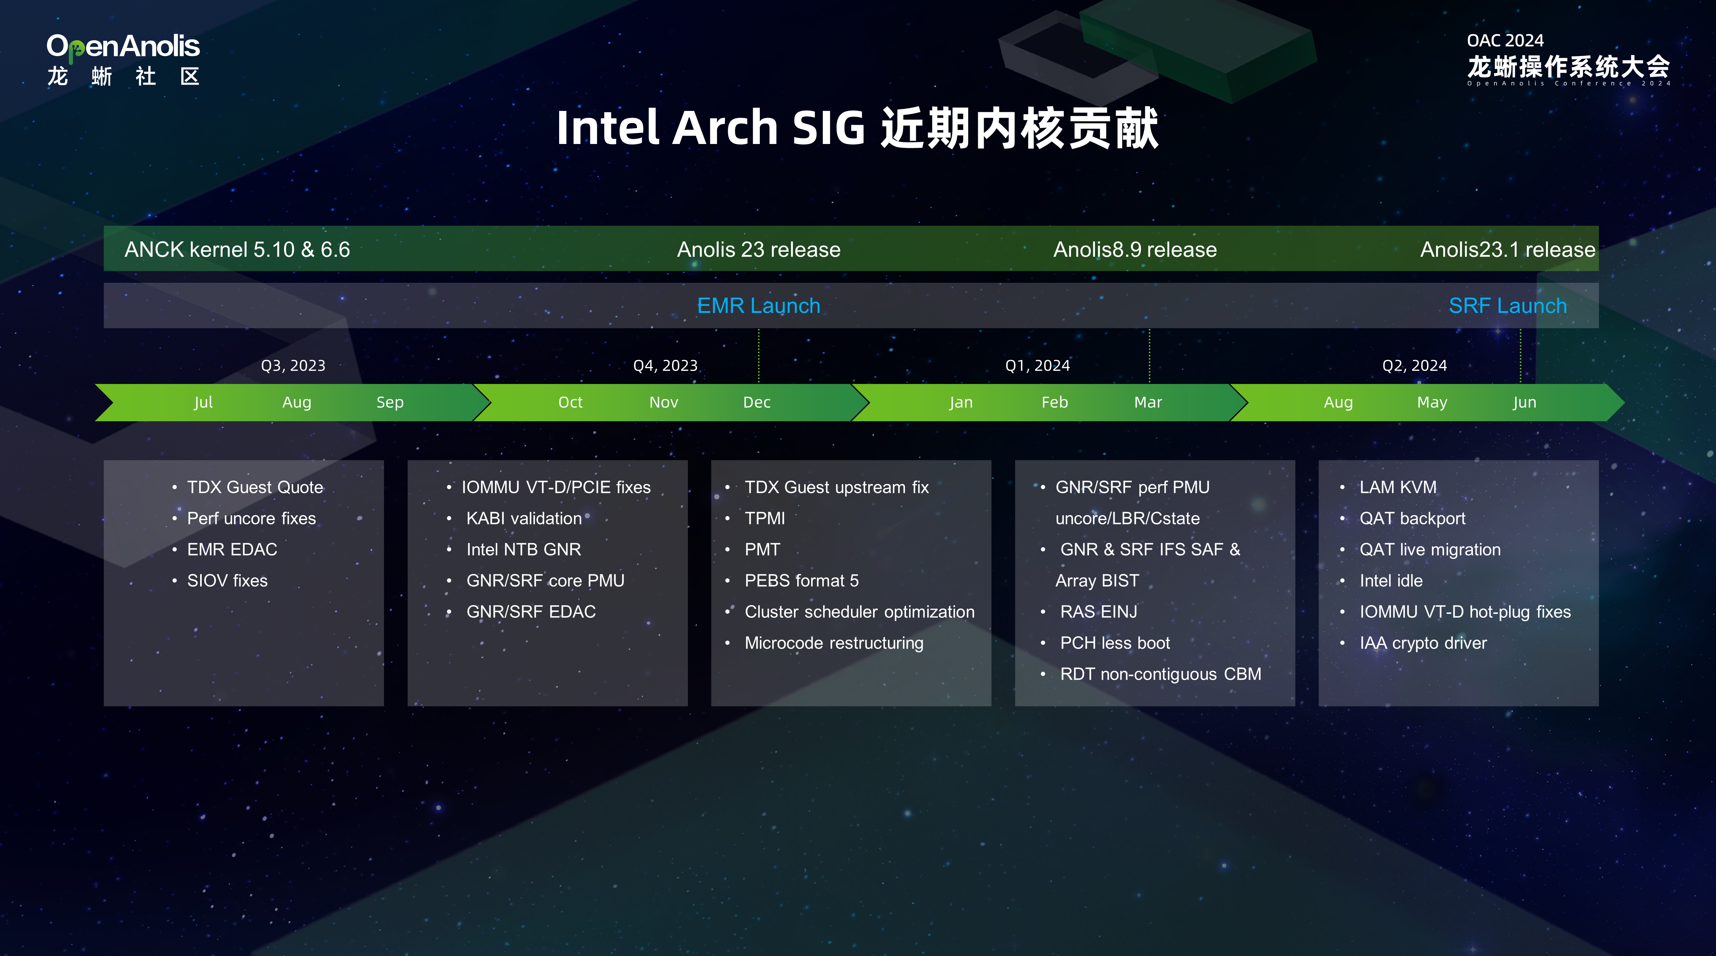
Task: Click the 'Q3, 2023' quarter label
Action: coord(293,366)
